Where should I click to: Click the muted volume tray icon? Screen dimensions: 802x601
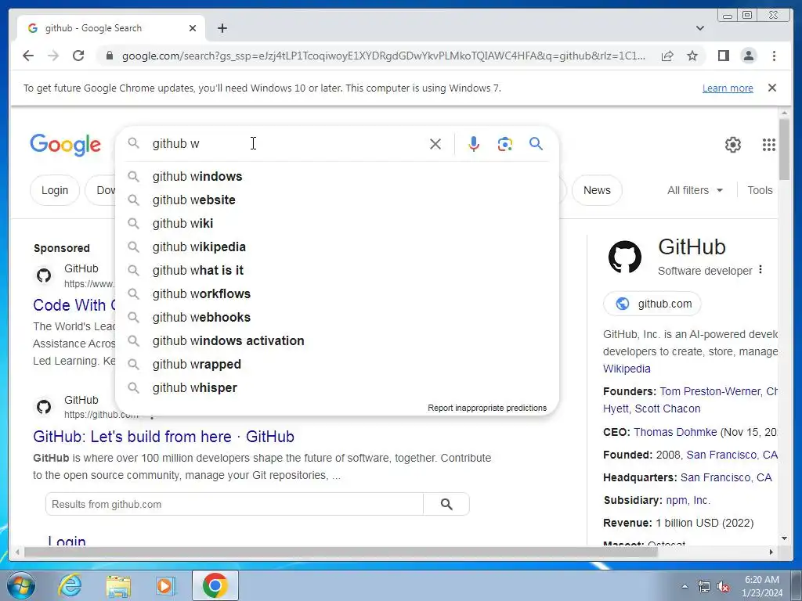pos(722,587)
